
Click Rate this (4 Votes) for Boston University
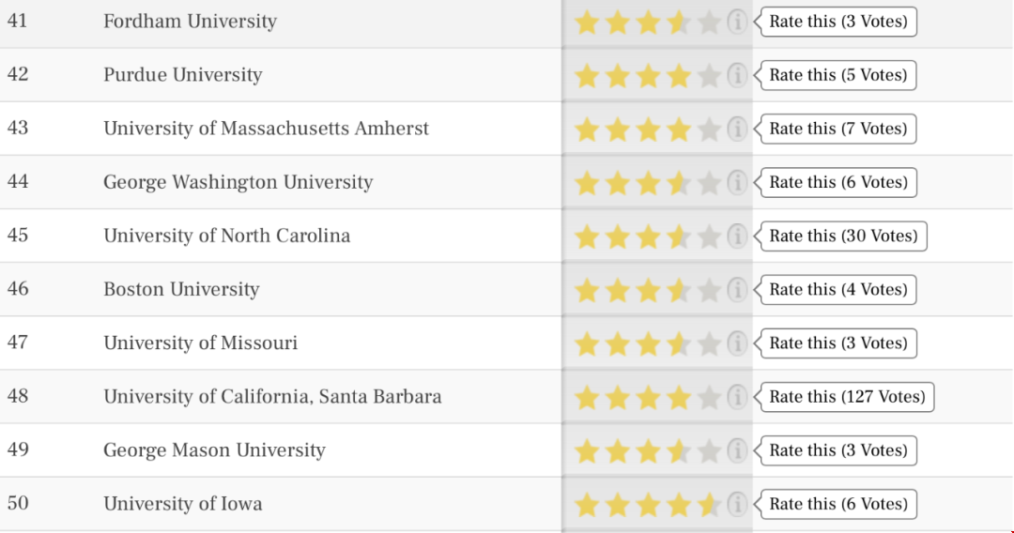[838, 289]
